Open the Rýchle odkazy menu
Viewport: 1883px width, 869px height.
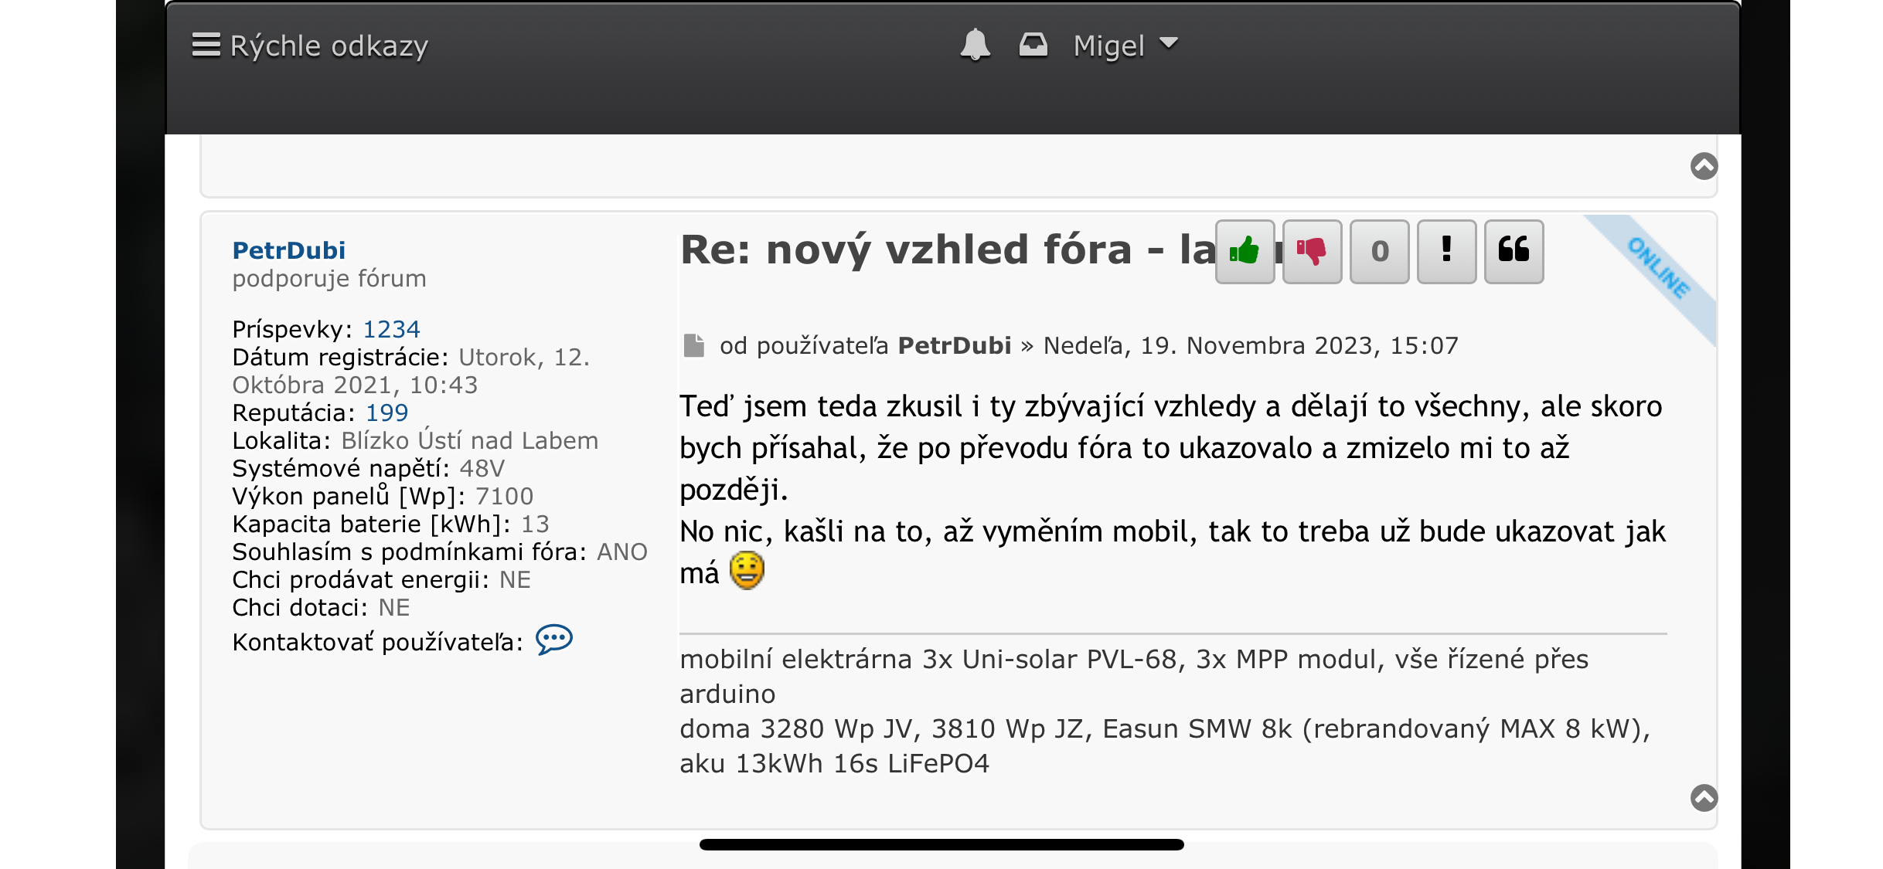[x=310, y=46]
